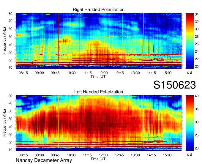
Task: Click the Left Handed Polarization spectrogram image
Action: pos(99,123)
